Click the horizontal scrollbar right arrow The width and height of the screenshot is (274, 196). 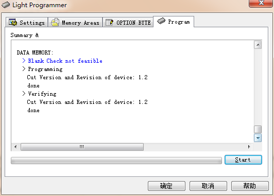click(249, 147)
